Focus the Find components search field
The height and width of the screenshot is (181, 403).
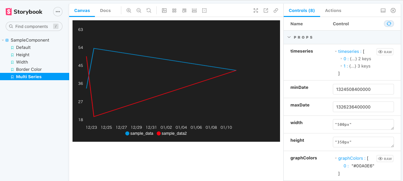pyautogui.click(x=34, y=26)
